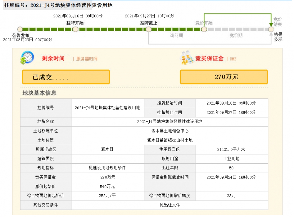
Task: Click the empty 建筑面积 value cell
Action: (x=108, y=159)
